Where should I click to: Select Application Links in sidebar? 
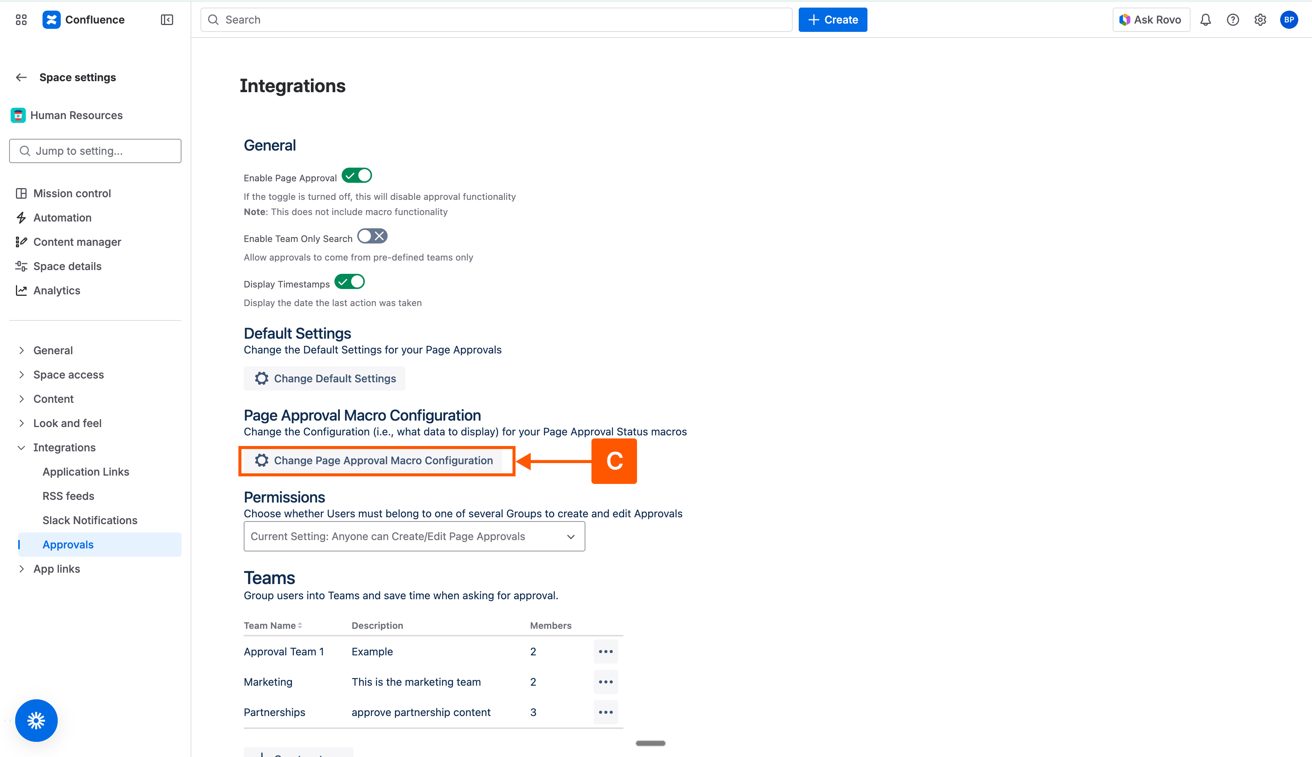tap(85, 472)
